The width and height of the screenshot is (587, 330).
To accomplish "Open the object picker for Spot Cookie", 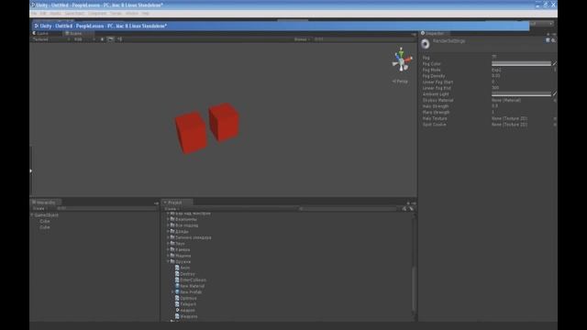I will click(x=555, y=125).
